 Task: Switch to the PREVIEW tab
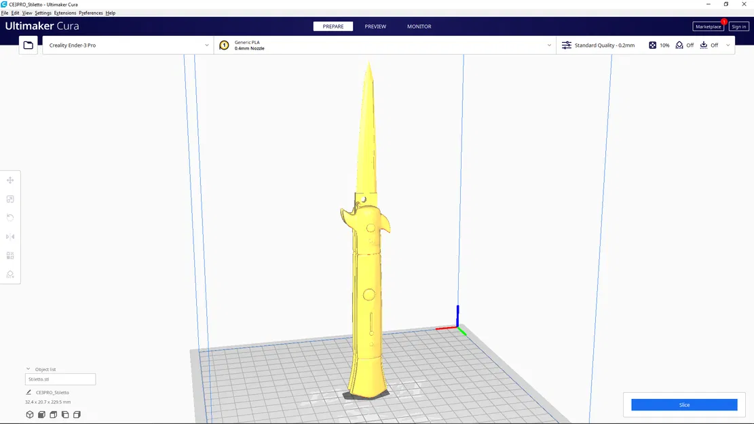(x=375, y=26)
